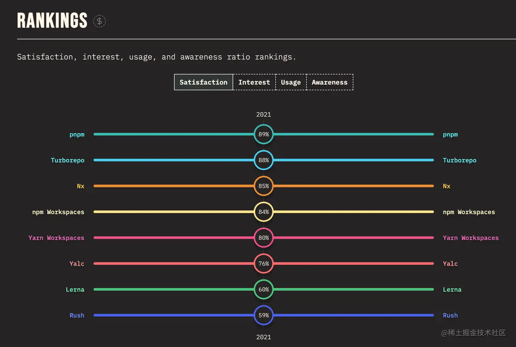Image resolution: width=516 pixels, height=347 pixels.
Task: Click the left npm Workspaces label
Action: (58, 212)
